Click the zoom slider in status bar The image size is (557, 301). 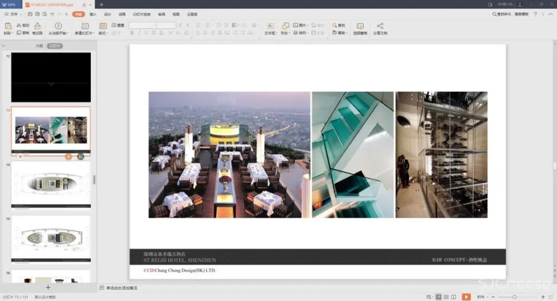[515, 297]
